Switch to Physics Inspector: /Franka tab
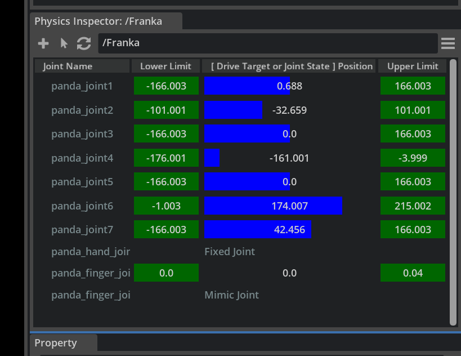Viewport: 461px width, 356px height. pyautogui.click(x=106, y=21)
